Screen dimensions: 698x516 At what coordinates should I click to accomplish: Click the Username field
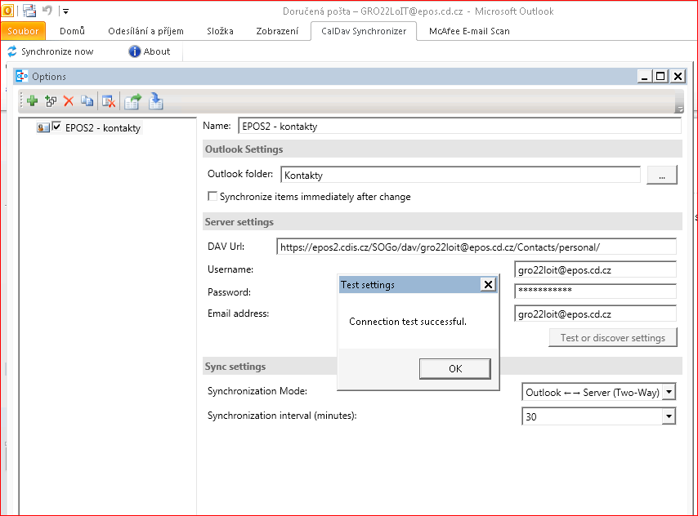click(x=595, y=269)
